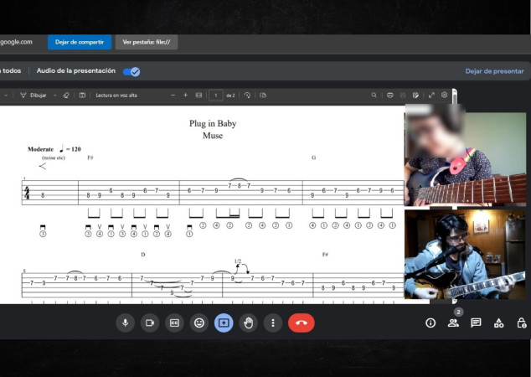Open the meeting details info icon
Image resolution: width=531 pixels, height=377 pixels.
(430, 323)
